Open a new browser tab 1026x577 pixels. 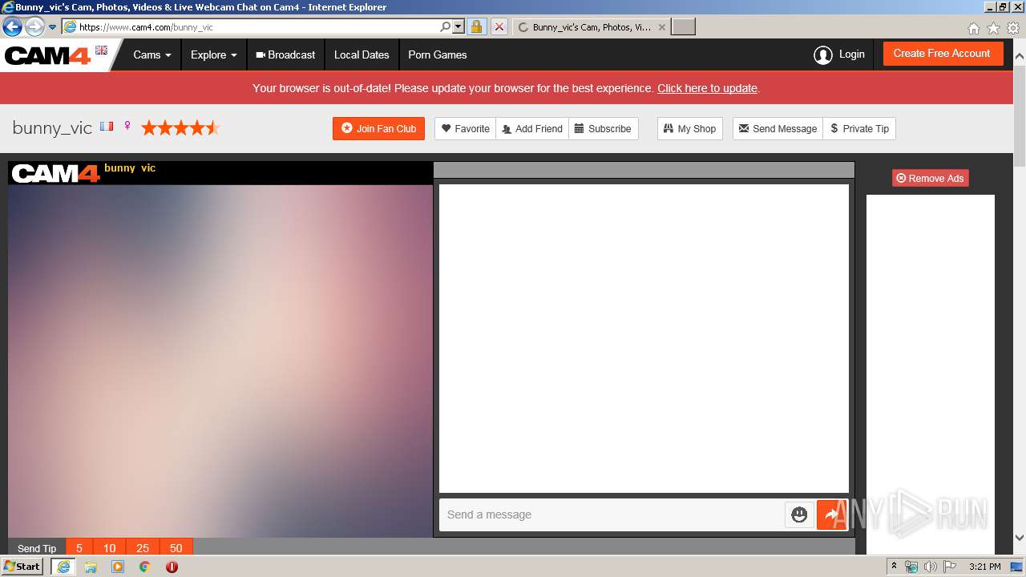tap(683, 26)
